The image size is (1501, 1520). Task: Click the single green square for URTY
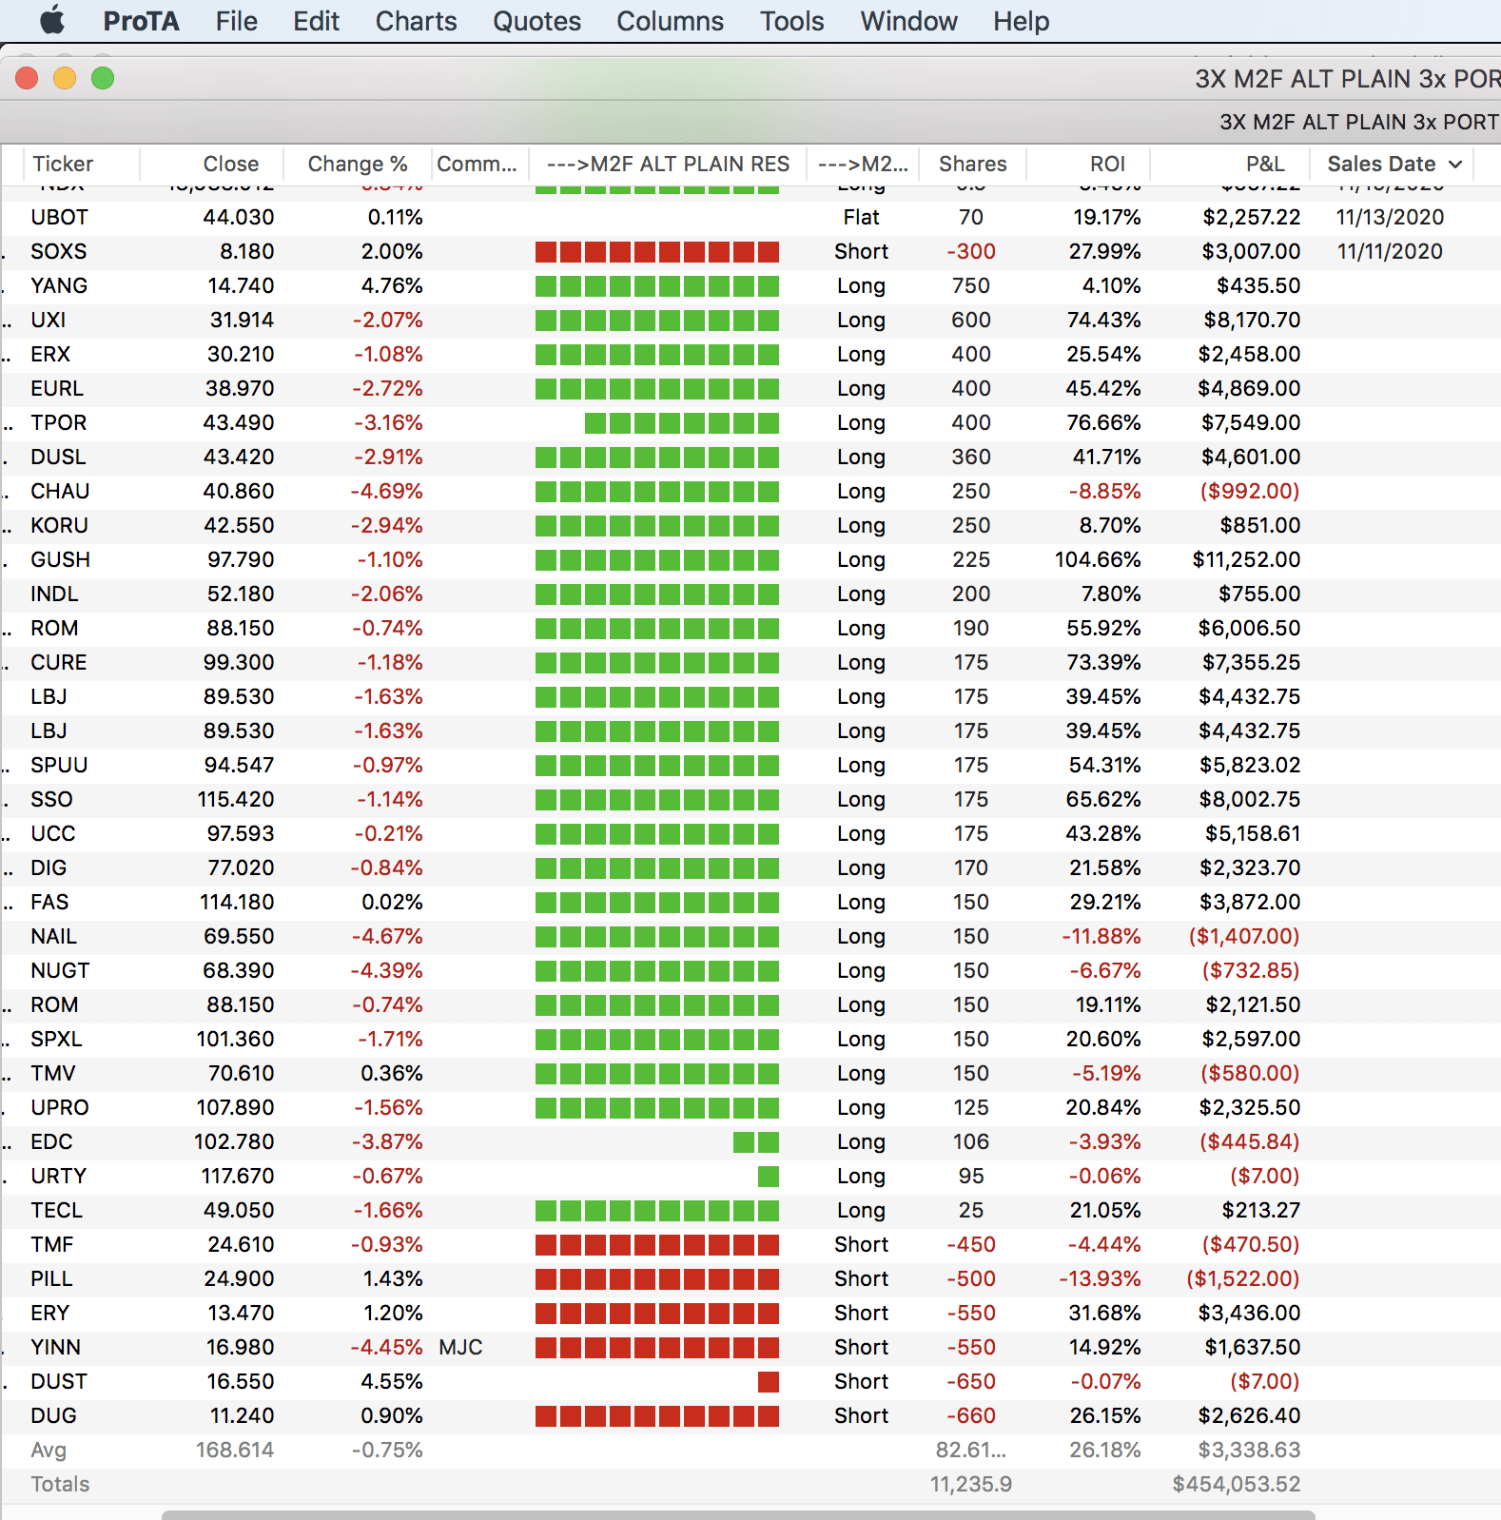[769, 1177]
